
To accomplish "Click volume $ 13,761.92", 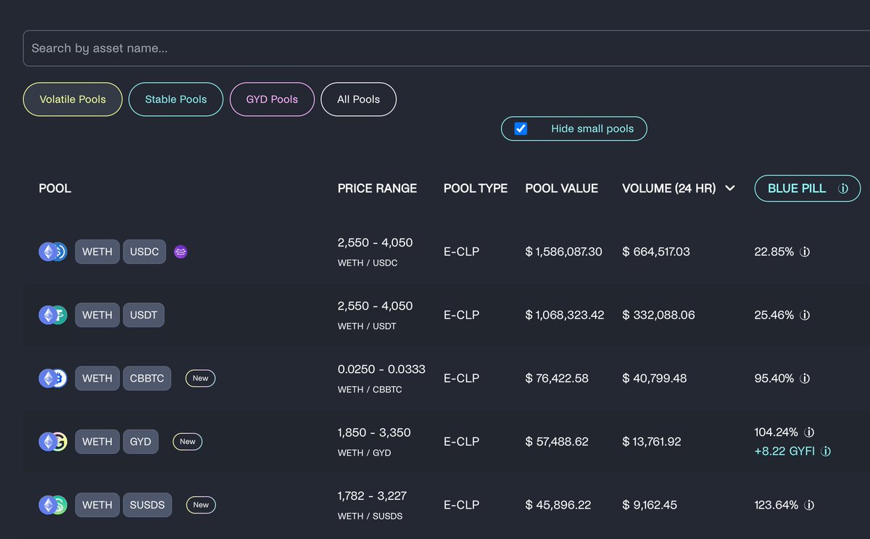I will pos(652,441).
